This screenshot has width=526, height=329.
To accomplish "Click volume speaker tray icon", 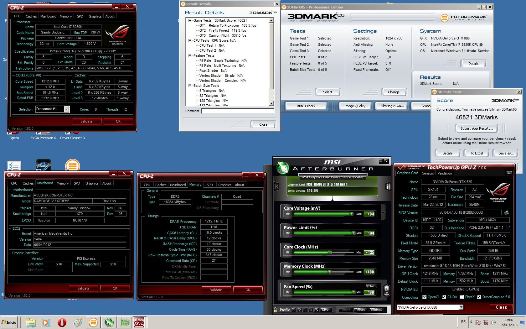I will [493, 322].
